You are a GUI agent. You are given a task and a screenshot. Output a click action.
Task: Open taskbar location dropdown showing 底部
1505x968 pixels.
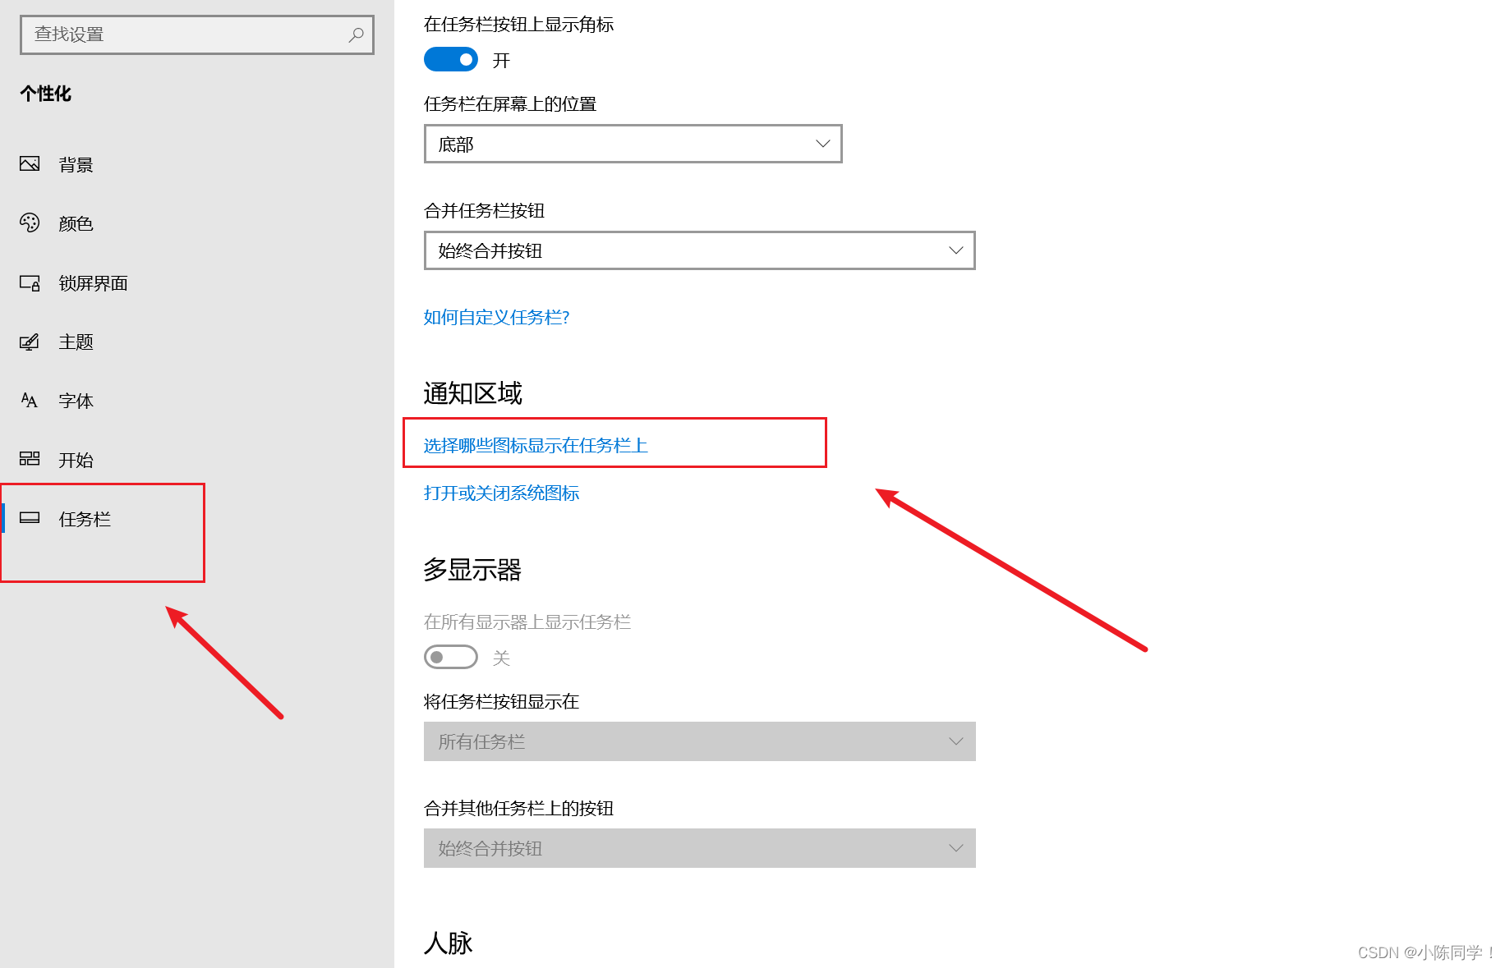(x=633, y=144)
